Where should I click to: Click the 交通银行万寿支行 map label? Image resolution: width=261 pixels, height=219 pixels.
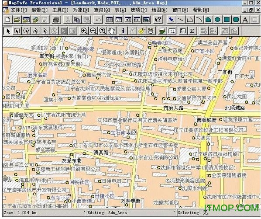pyautogui.click(x=196, y=98)
